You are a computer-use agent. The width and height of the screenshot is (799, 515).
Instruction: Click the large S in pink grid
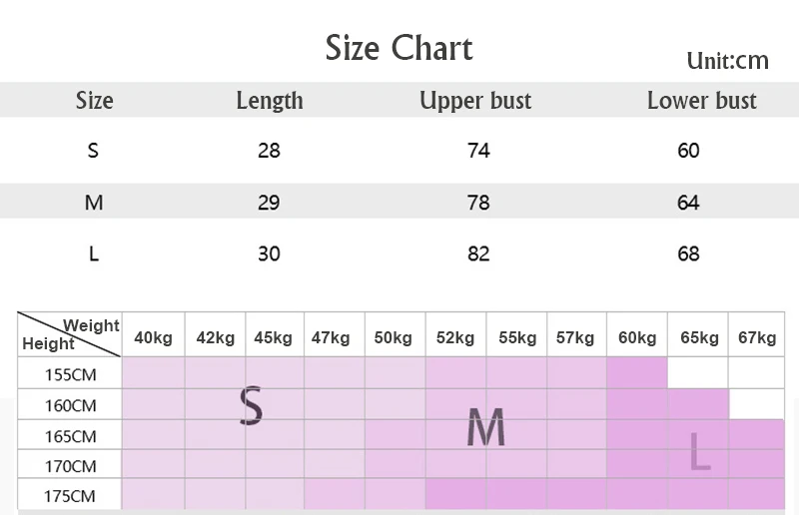pos(251,405)
